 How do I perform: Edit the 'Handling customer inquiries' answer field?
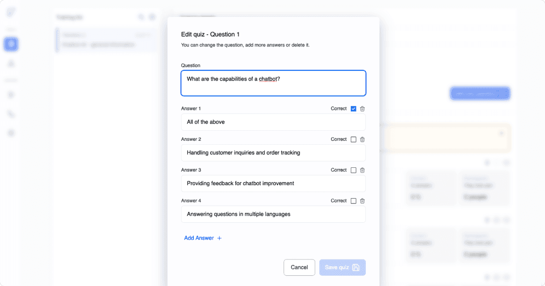coord(273,153)
